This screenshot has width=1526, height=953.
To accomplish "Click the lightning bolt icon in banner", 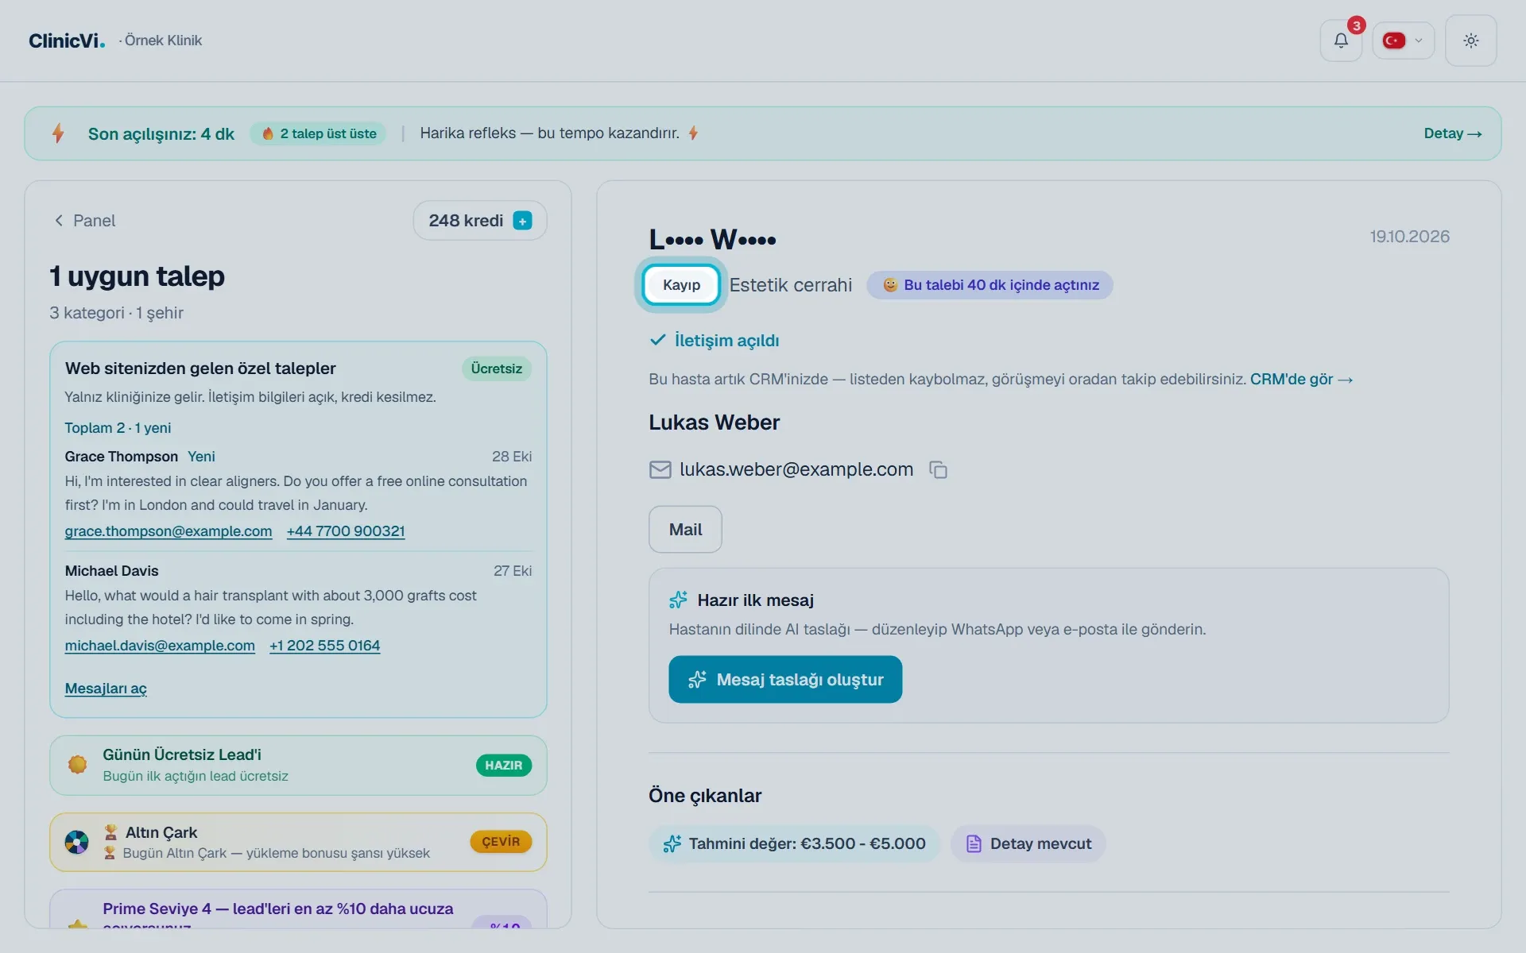I will coord(58,133).
